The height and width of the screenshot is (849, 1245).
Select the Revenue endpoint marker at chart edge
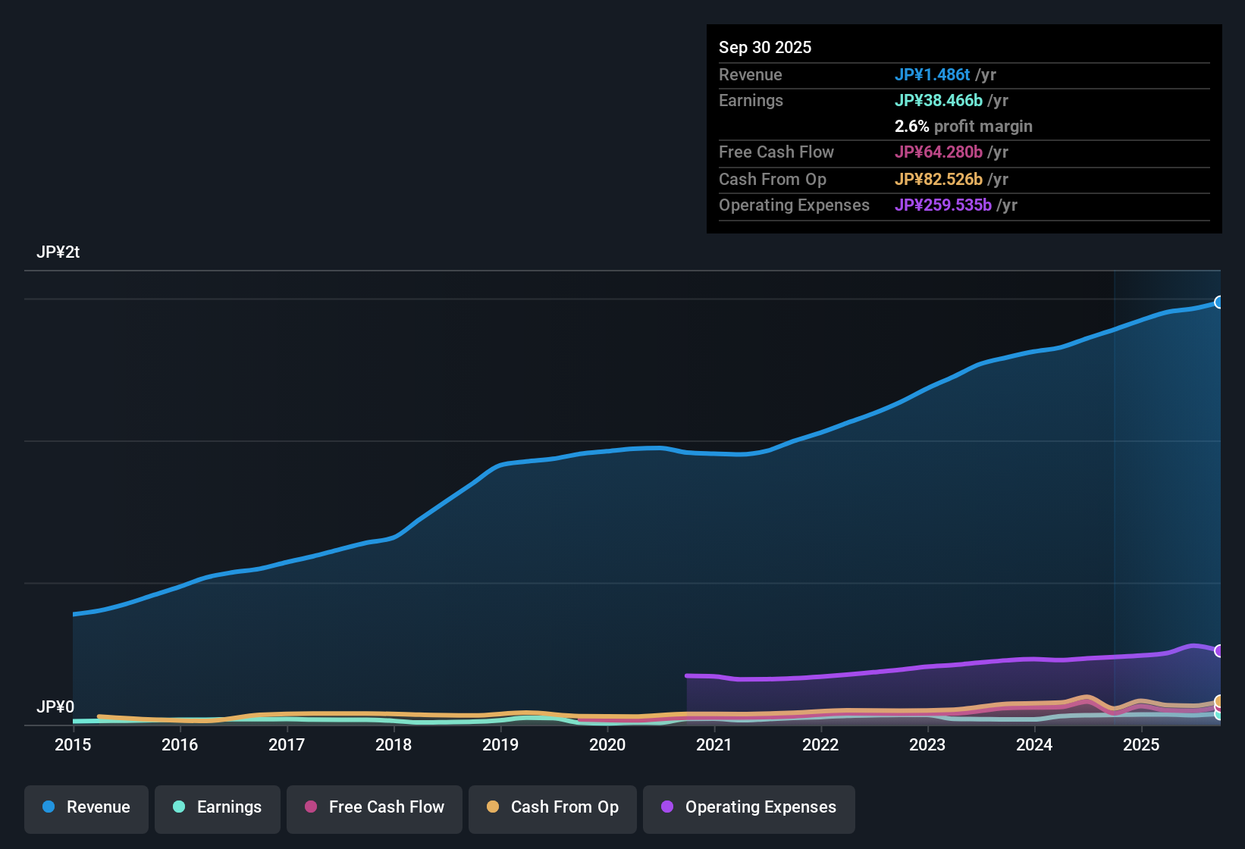point(1220,302)
